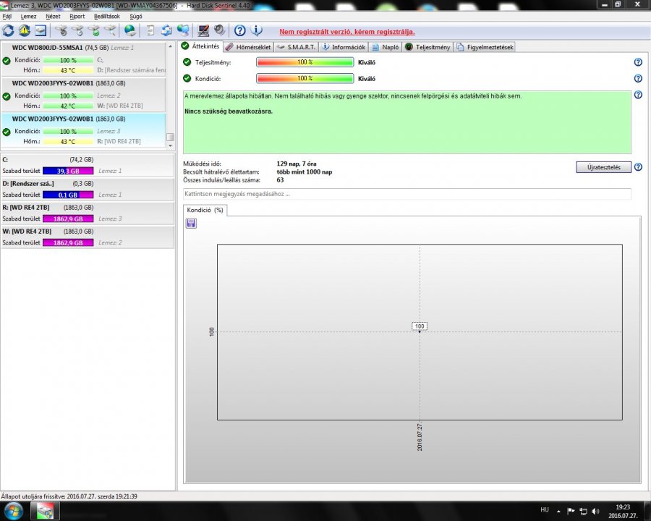Click the hard disk icon with clock

(77, 30)
